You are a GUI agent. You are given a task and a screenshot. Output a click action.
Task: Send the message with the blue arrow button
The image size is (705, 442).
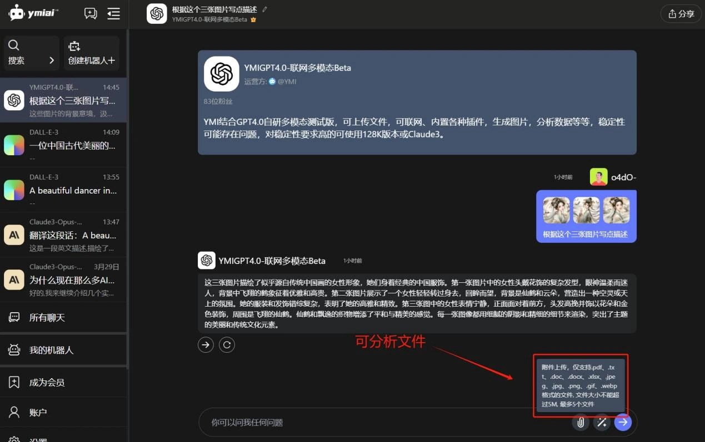pyautogui.click(x=623, y=423)
